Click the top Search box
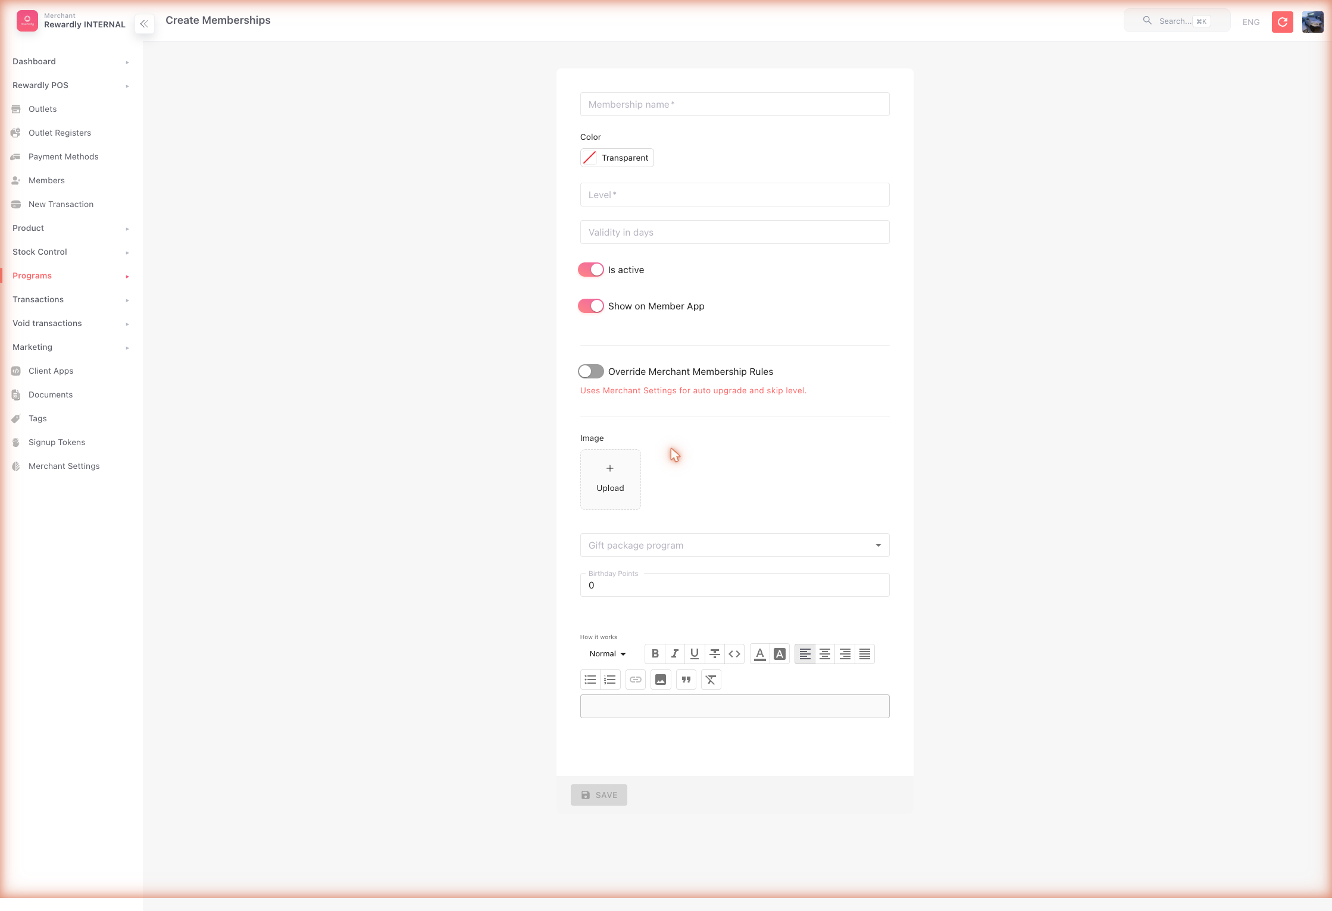Image resolution: width=1332 pixels, height=911 pixels. [1177, 21]
